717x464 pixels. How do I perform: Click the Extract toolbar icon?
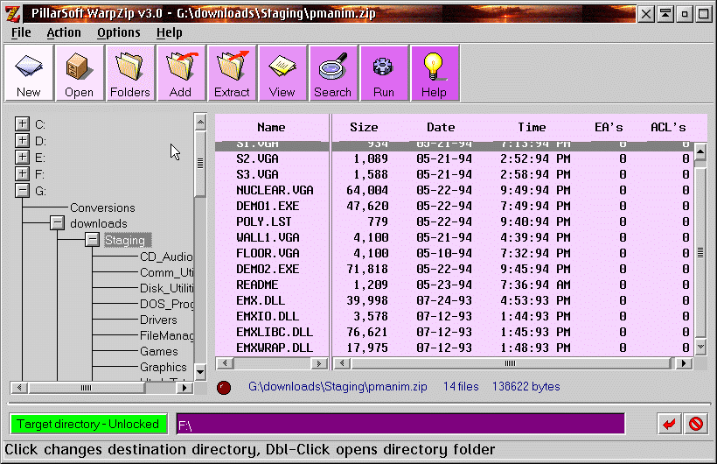click(x=232, y=73)
